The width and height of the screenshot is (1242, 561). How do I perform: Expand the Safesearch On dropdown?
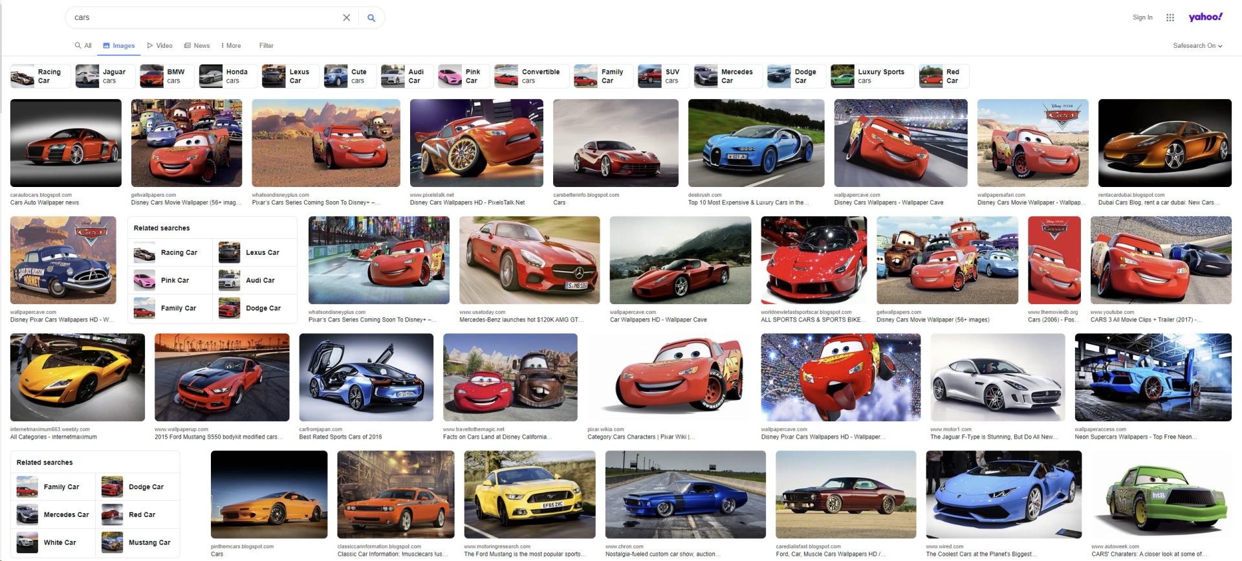click(x=1197, y=46)
